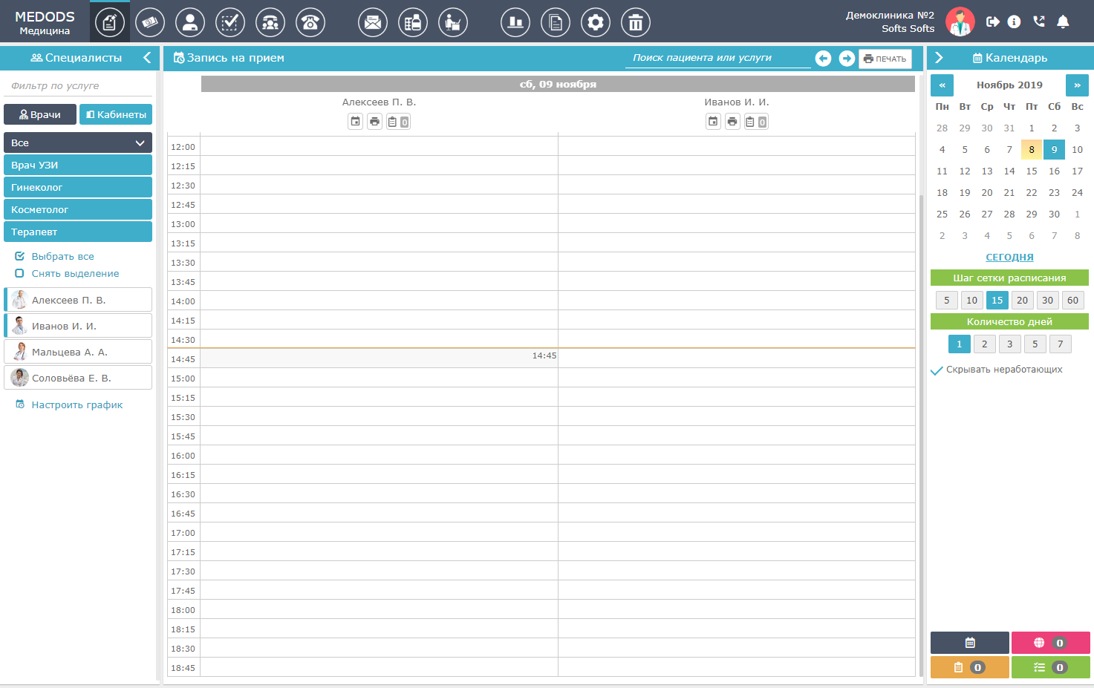Switch to the Врачи tab

(40, 114)
